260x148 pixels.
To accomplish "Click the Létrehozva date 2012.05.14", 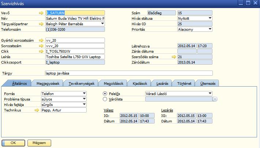I will [187, 46].
